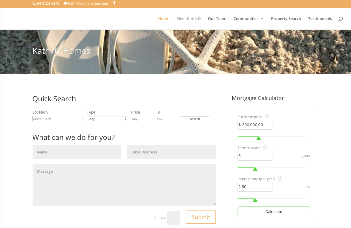The height and width of the screenshot is (228, 351).
Task: Open the Our Team page
Action: click(x=217, y=19)
